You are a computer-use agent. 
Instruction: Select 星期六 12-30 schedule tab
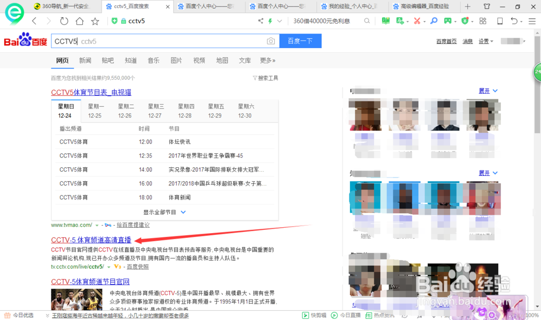click(246, 111)
